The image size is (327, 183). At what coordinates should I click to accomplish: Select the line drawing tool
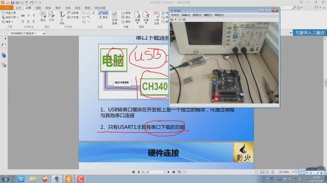[x=89, y=21]
